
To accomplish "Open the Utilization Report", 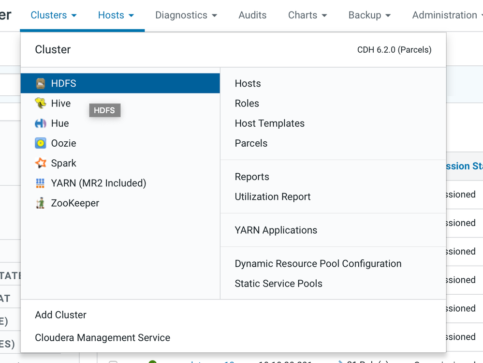I will pos(273,197).
